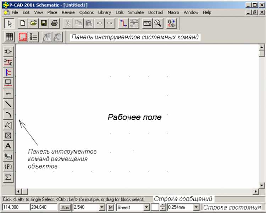Screen dimensions: 266x213
Task: Open the DocTool menu
Action: (156, 12)
